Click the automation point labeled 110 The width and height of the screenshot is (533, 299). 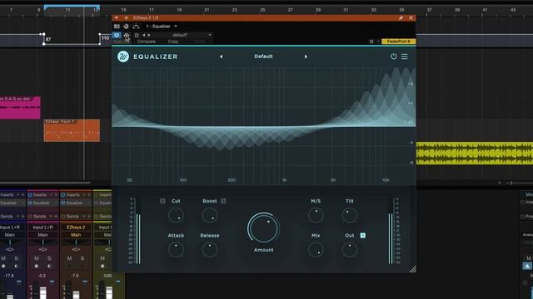pos(100,34)
